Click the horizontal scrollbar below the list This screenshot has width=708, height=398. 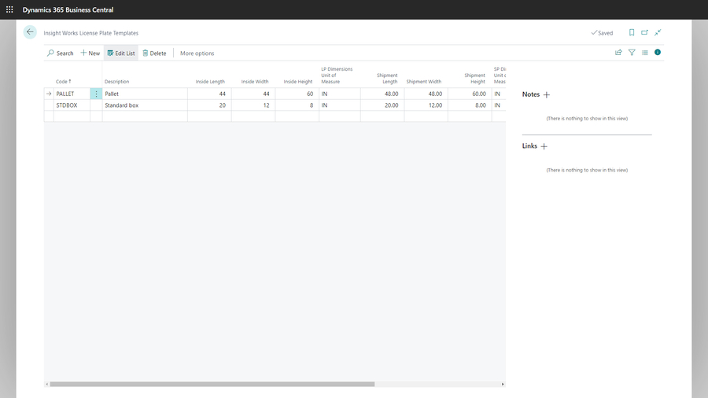tap(212, 384)
